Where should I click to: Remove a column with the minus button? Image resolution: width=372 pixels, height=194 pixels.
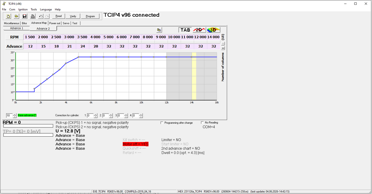pyautogui.click(x=223, y=48)
